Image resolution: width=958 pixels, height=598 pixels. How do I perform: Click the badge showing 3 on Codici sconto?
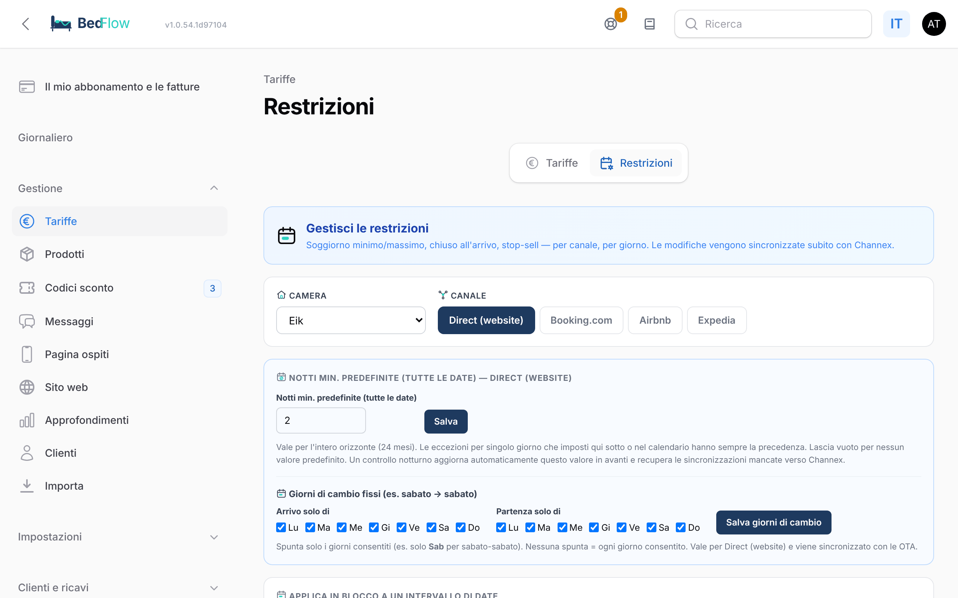coord(213,288)
